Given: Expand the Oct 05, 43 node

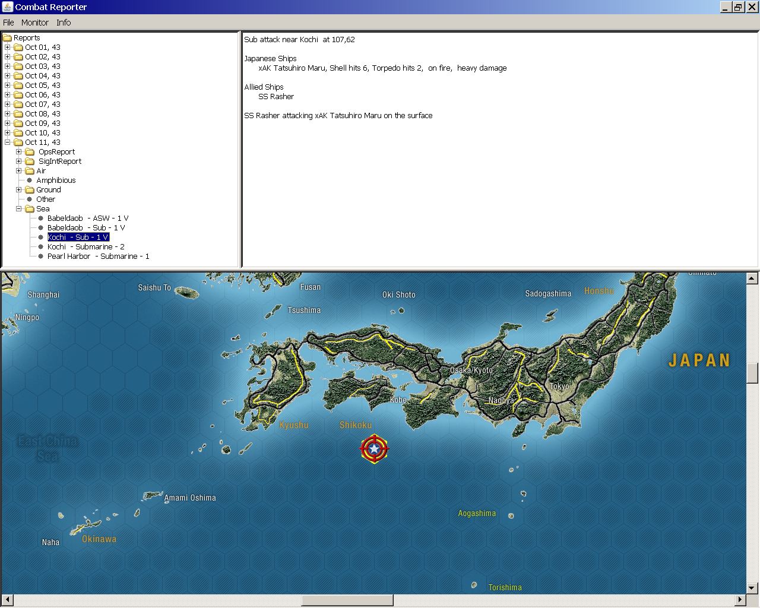Looking at the screenshot, I should coord(7,85).
